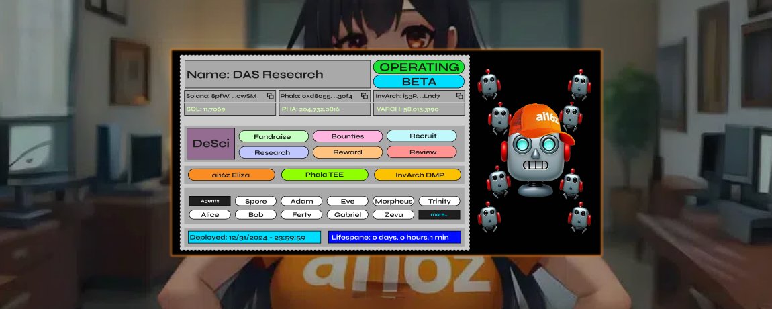Open the Research action

coord(274,152)
